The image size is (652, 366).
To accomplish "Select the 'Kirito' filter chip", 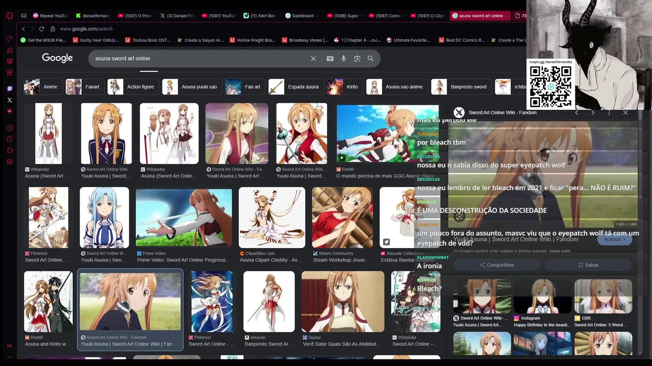I will [345, 87].
